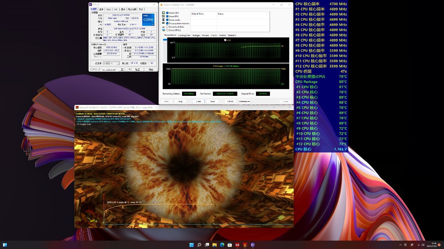Uncheck the CPU box above the temperature graph
The width and height of the screenshot is (444, 249).
pos(225,39)
